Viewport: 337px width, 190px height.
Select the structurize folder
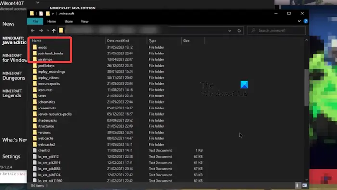click(46, 126)
